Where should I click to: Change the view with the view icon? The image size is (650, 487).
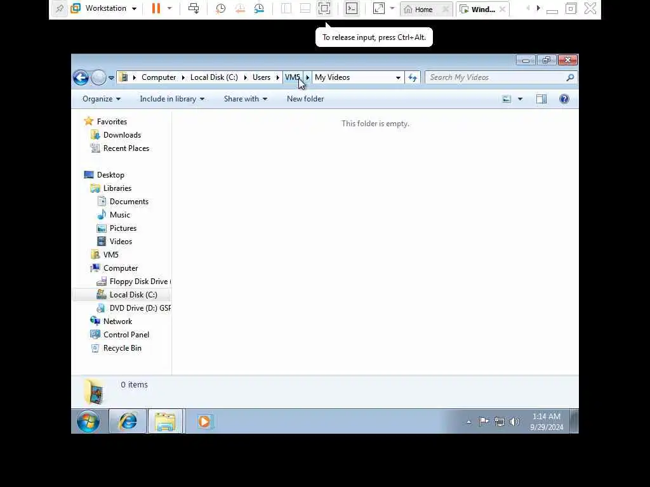click(x=507, y=99)
